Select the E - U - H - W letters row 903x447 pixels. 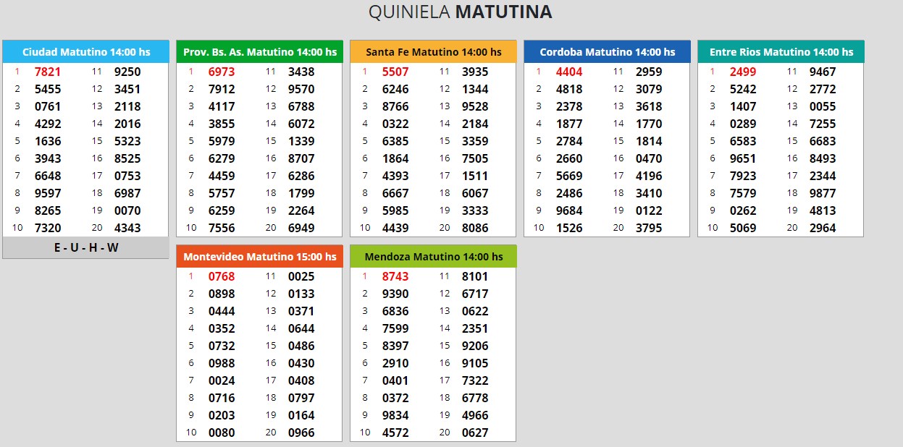click(85, 247)
